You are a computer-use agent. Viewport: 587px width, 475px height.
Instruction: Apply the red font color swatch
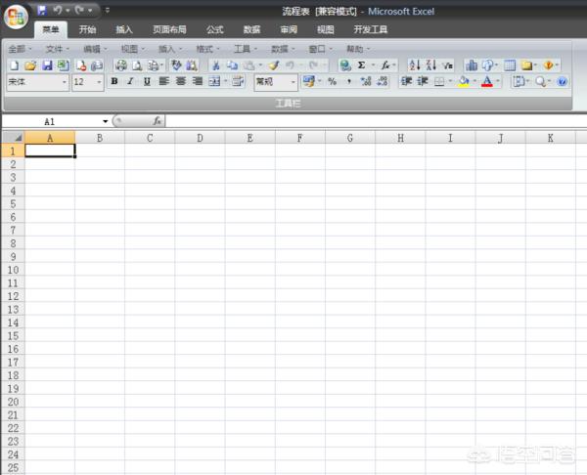pyautogui.click(x=486, y=82)
